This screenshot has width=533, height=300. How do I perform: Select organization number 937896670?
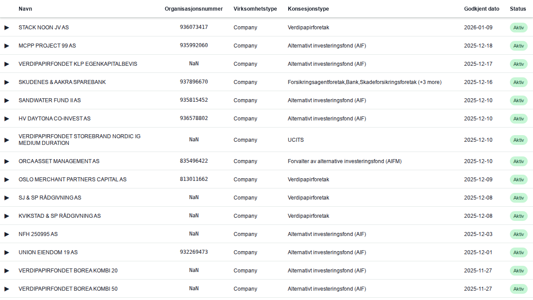tap(194, 82)
